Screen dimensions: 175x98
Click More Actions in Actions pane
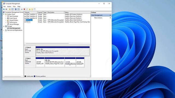pos(98,18)
